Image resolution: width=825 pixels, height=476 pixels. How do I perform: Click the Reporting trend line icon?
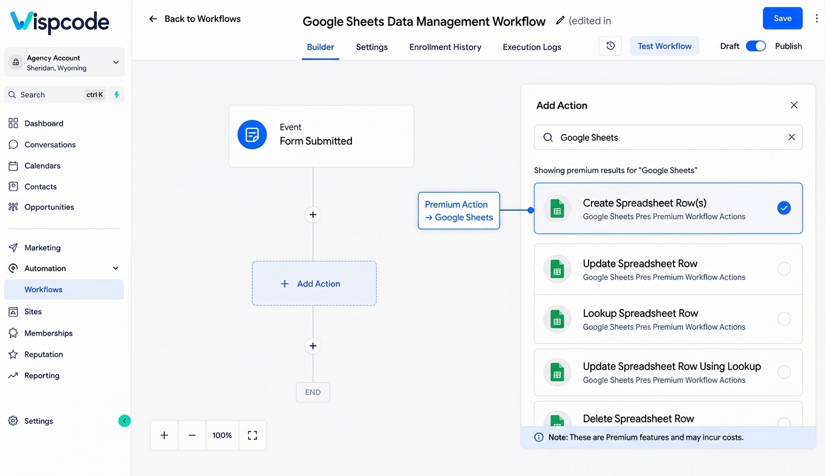tap(13, 376)
